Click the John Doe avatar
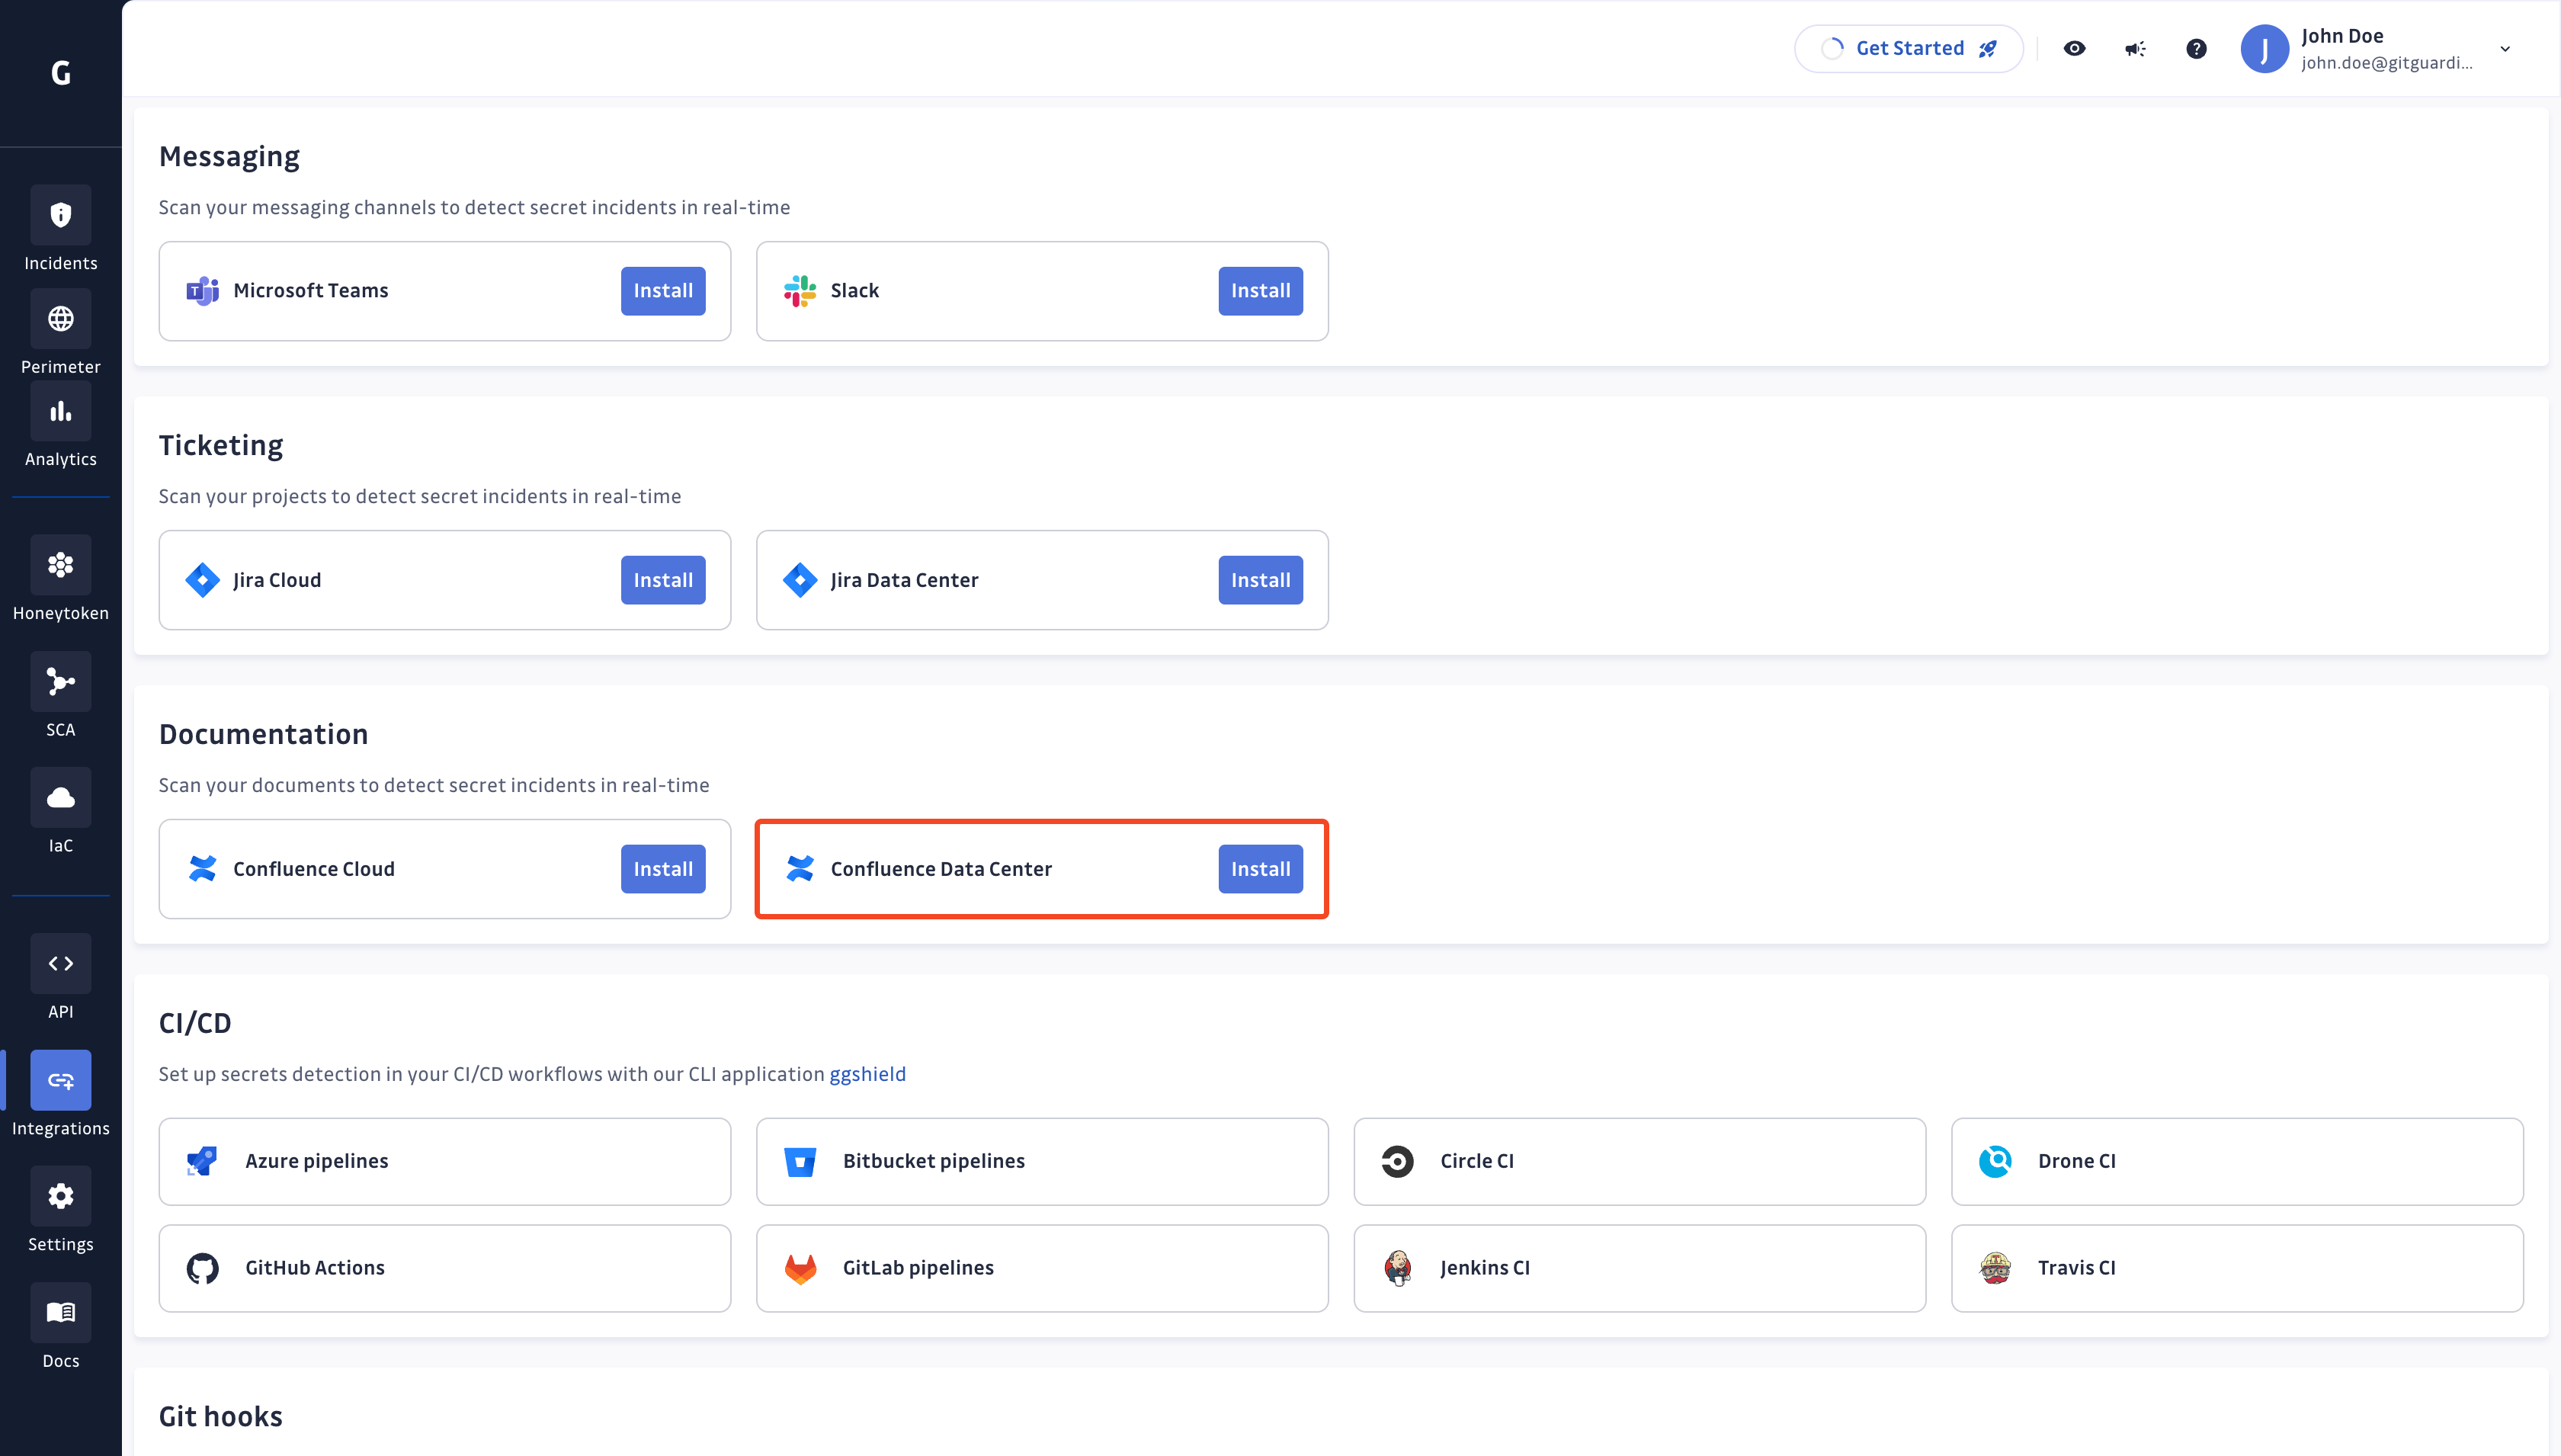 click(x=2265, y=48)
